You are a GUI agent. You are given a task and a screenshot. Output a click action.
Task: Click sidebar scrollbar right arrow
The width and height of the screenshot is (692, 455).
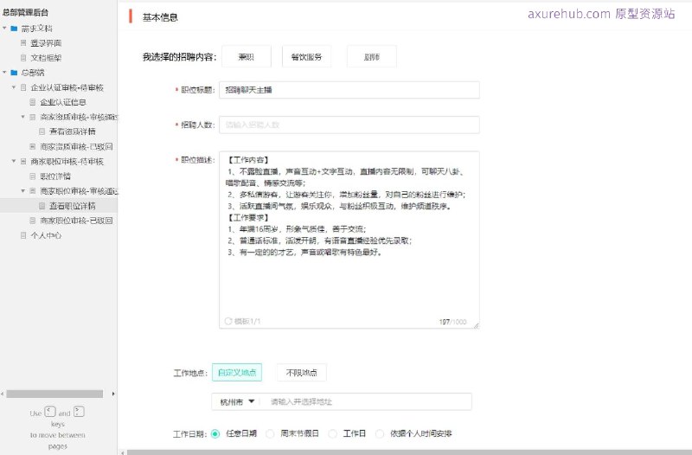[113, 394]
